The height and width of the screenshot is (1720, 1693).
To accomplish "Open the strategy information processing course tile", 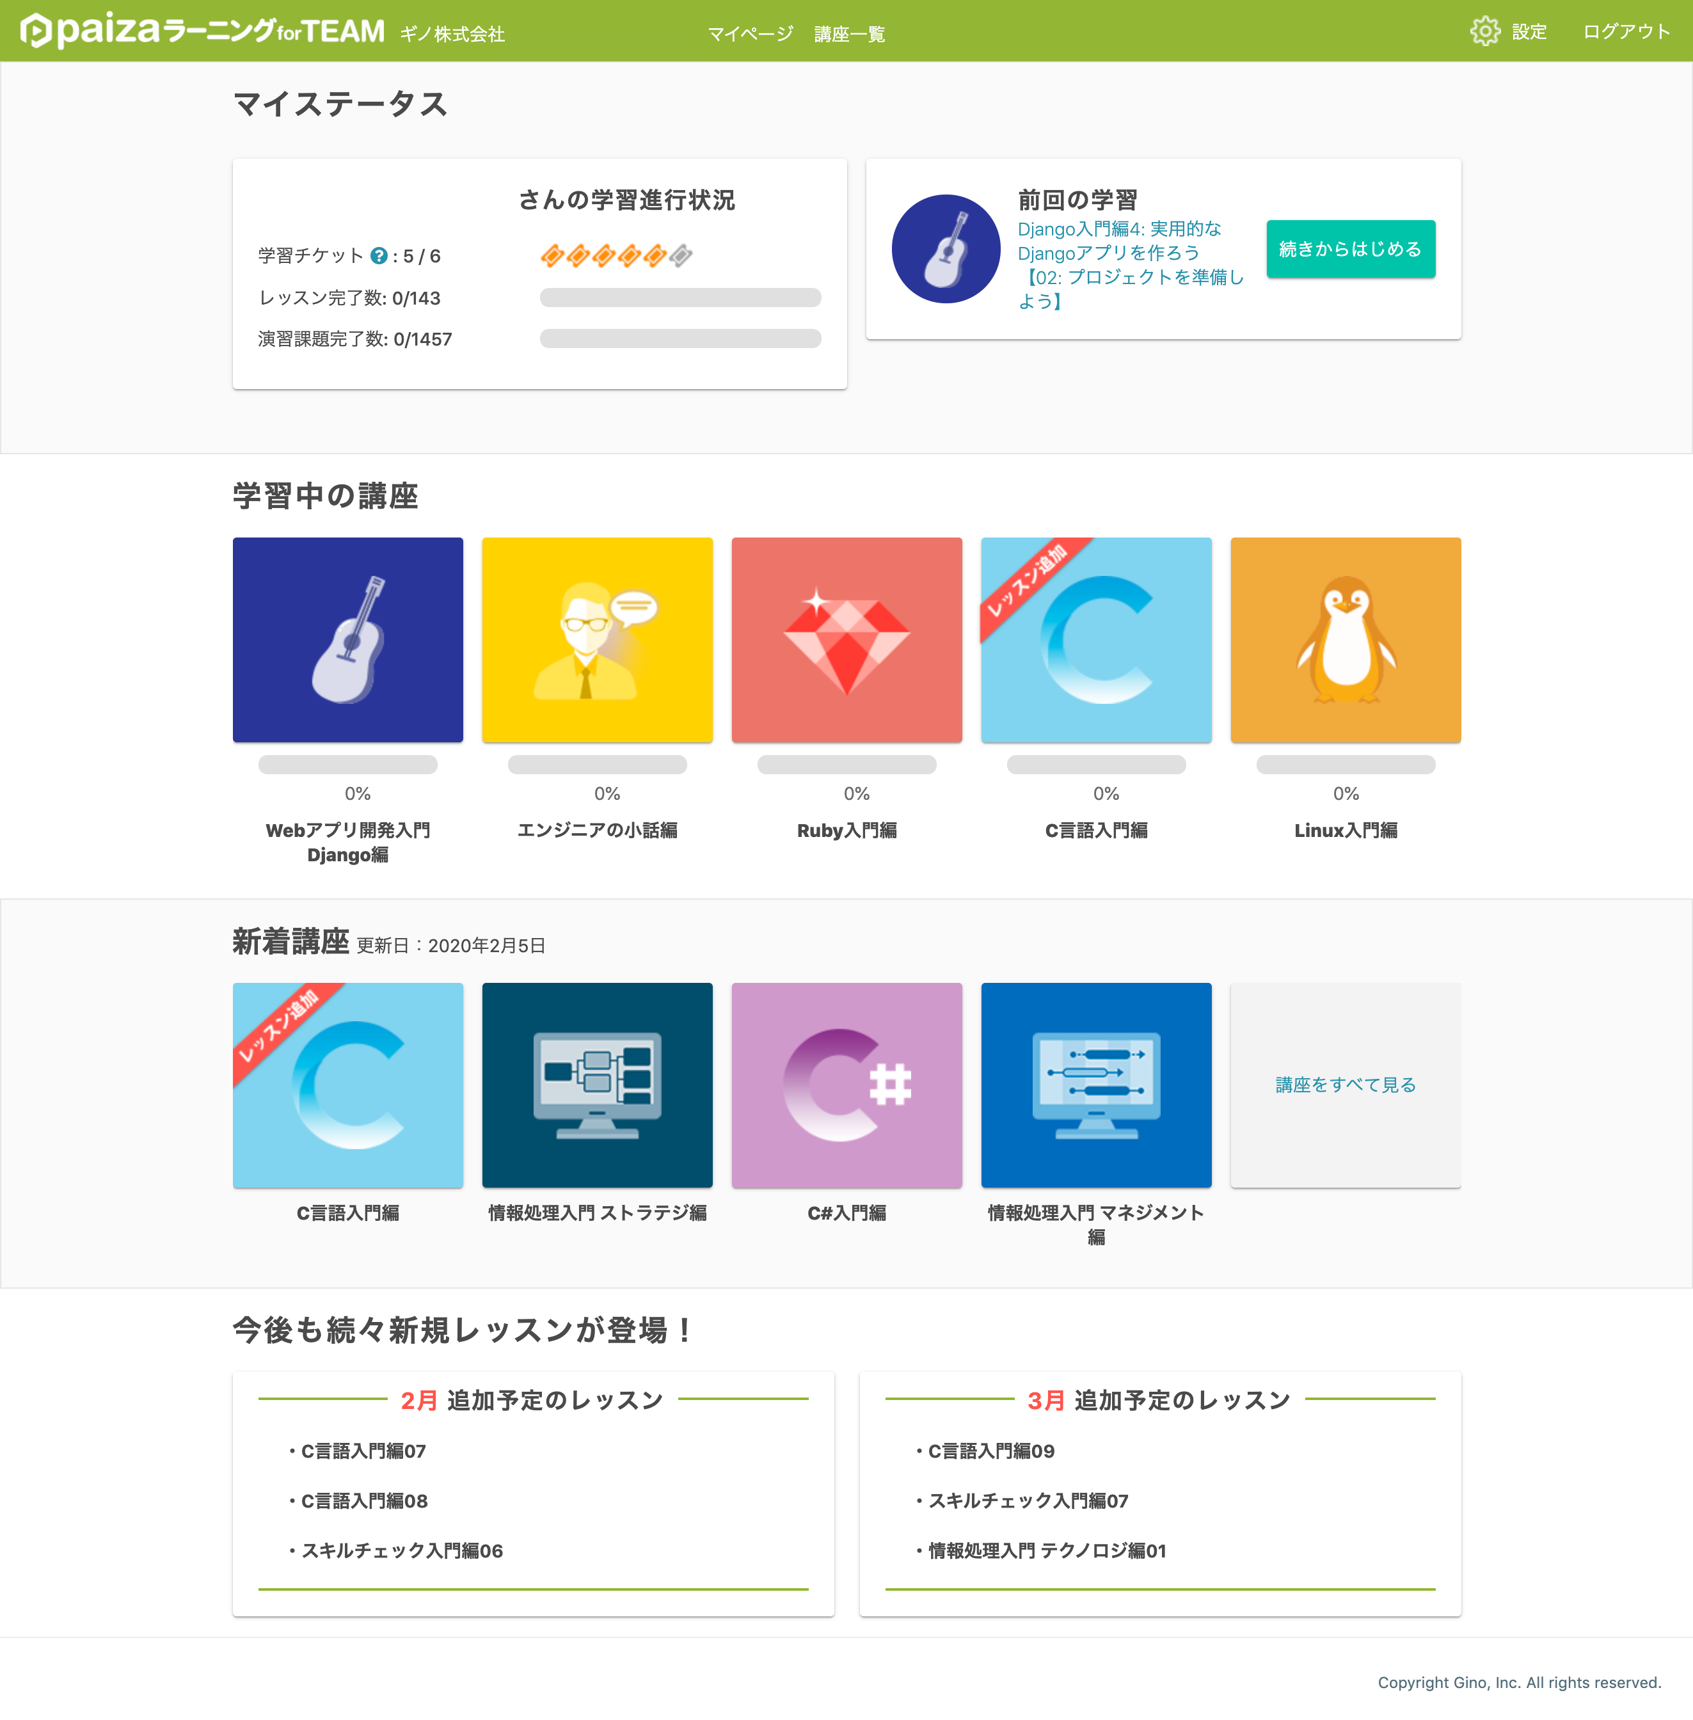I will click(x=596, y=1084).
